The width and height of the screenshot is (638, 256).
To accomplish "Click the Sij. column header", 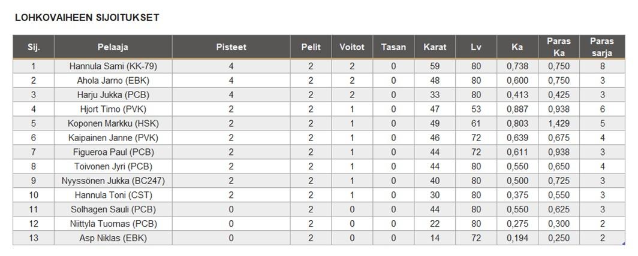I will click(34, 47).
